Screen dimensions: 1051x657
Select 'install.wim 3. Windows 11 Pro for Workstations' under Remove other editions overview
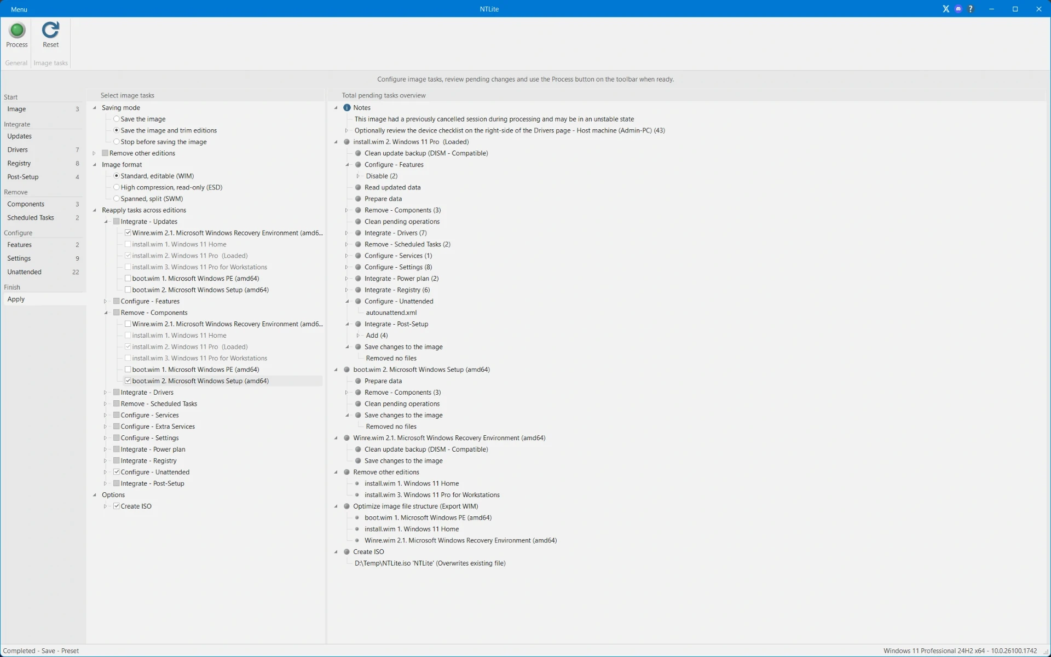pyautogui.click(x=432, y=495)
